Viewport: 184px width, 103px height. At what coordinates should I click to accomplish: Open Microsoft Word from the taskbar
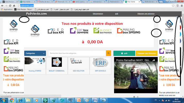(x=95, y=100)
